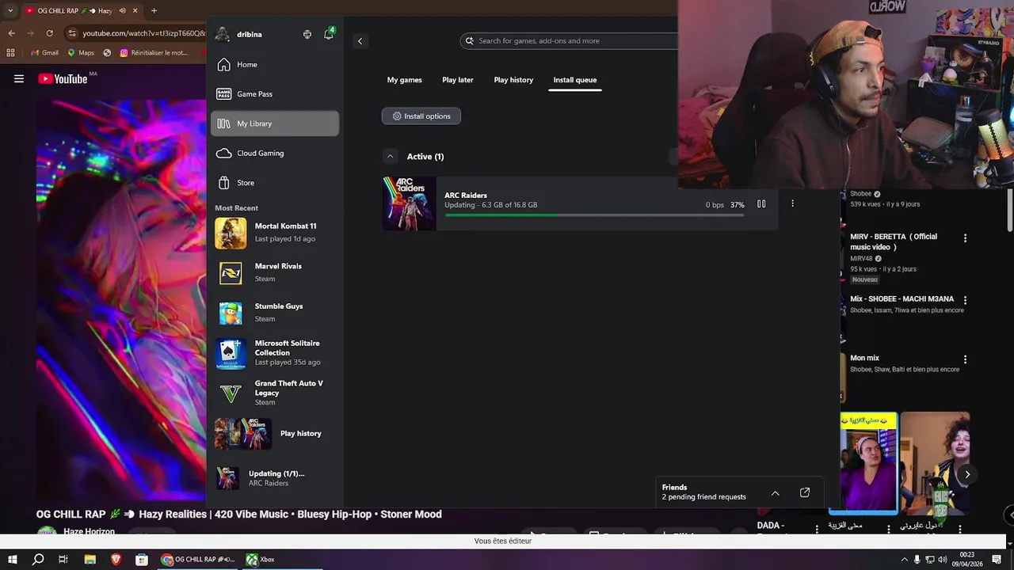Go back with the Xbox app arrow
The image size is (1014, 570).
coord(360,40)
